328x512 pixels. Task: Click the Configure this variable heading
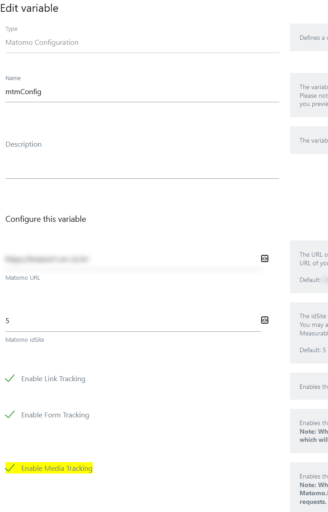click(x=46, y=219)
